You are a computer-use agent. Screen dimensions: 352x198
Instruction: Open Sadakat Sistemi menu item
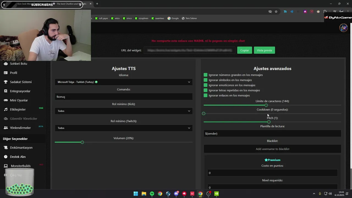tap(21, 82)
